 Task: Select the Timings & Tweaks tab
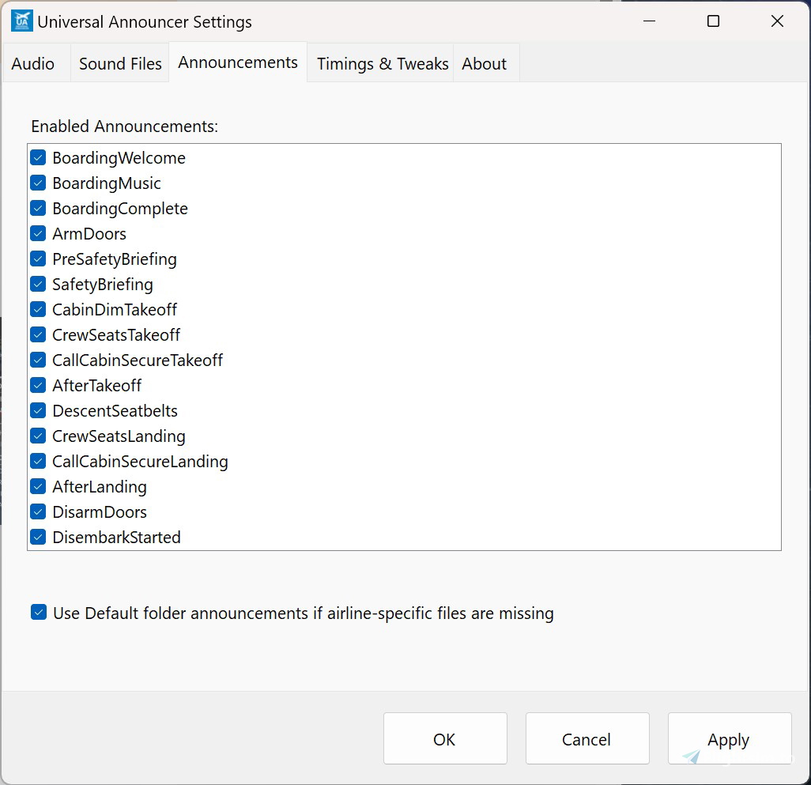pyautogui.click(x=381, y=63)
